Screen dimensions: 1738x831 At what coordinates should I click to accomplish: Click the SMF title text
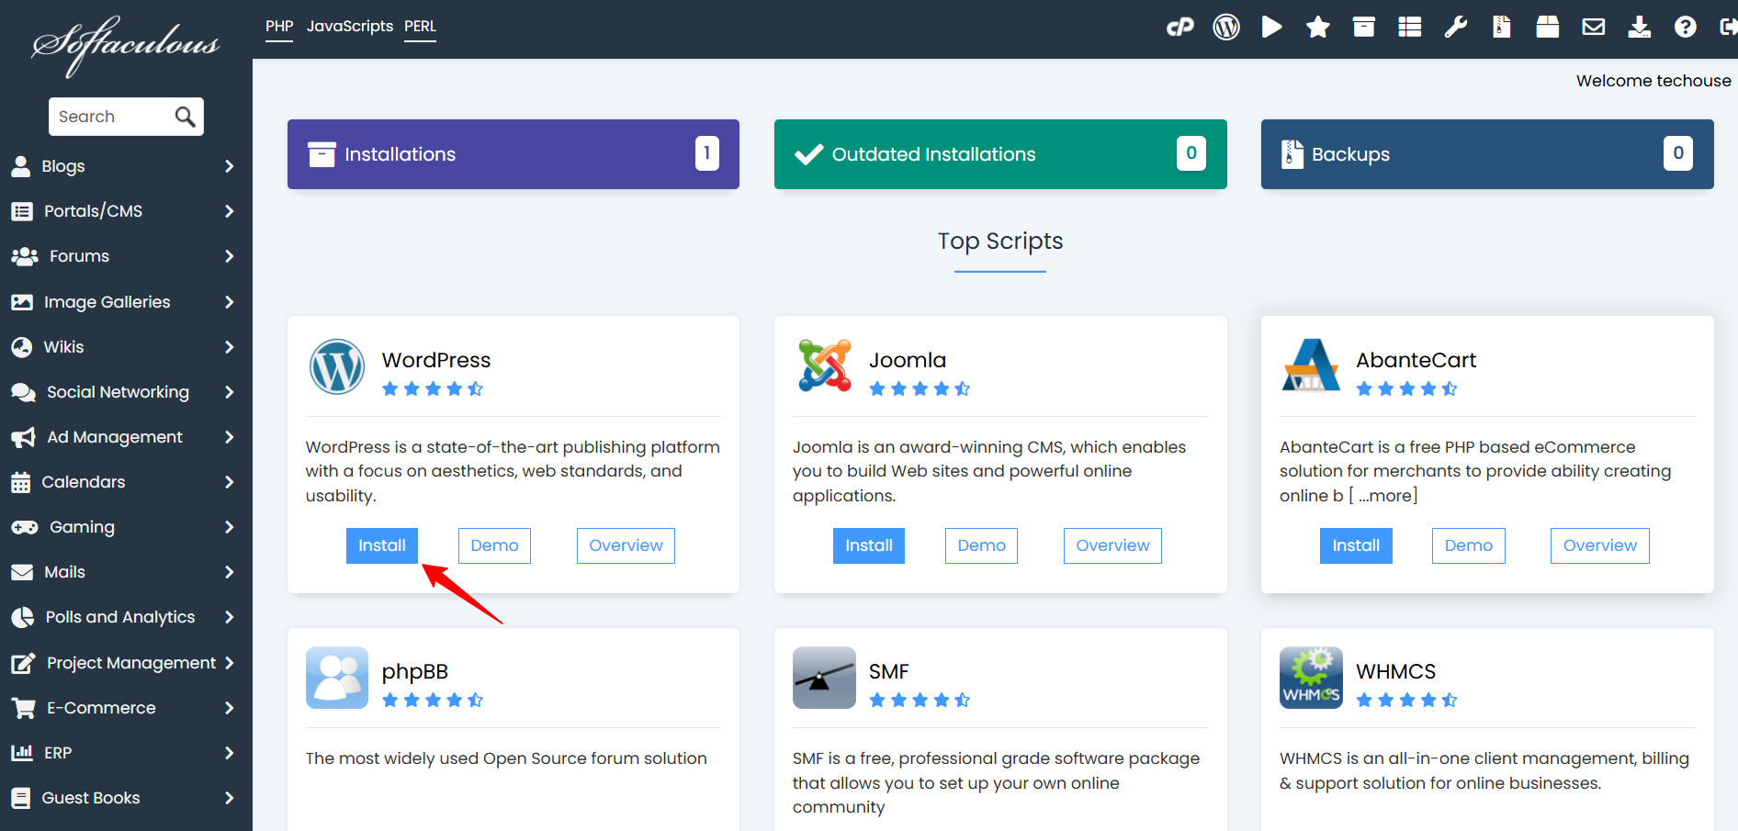tap(889, 671)
